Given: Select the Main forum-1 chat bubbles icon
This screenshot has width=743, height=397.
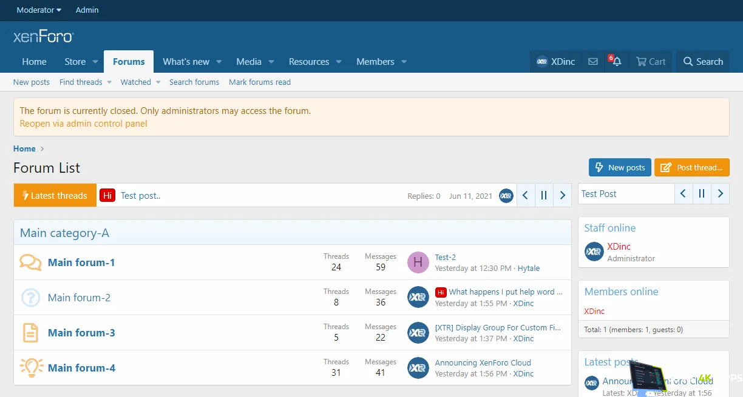Looking at the screenshot, I should [x=30, y=262].
